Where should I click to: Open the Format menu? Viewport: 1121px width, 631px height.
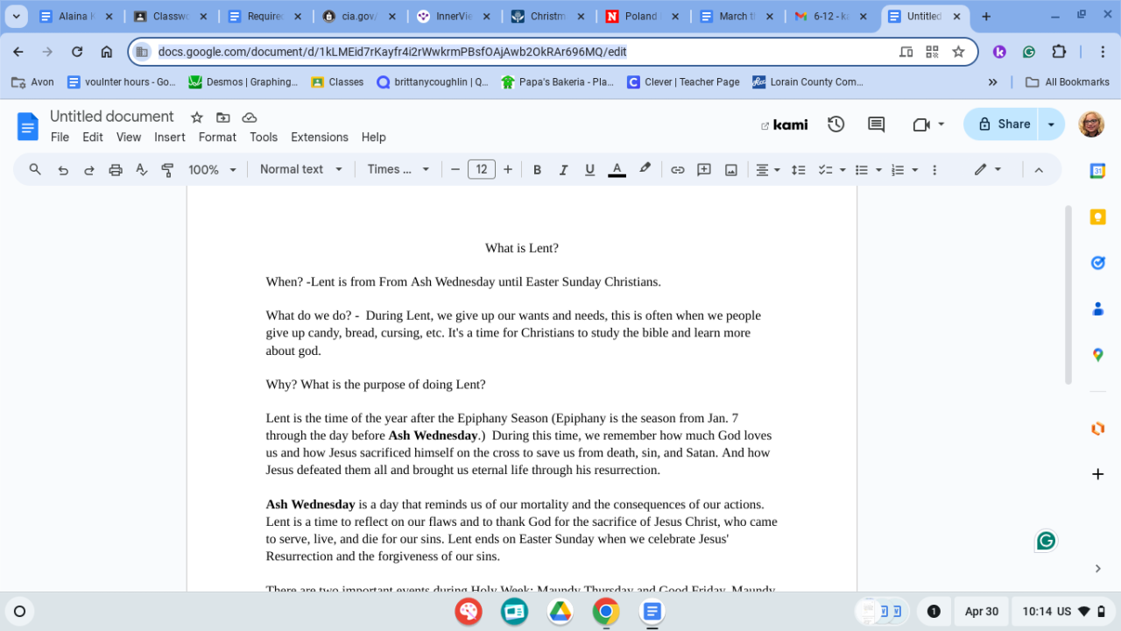click(x=217, y=138)
